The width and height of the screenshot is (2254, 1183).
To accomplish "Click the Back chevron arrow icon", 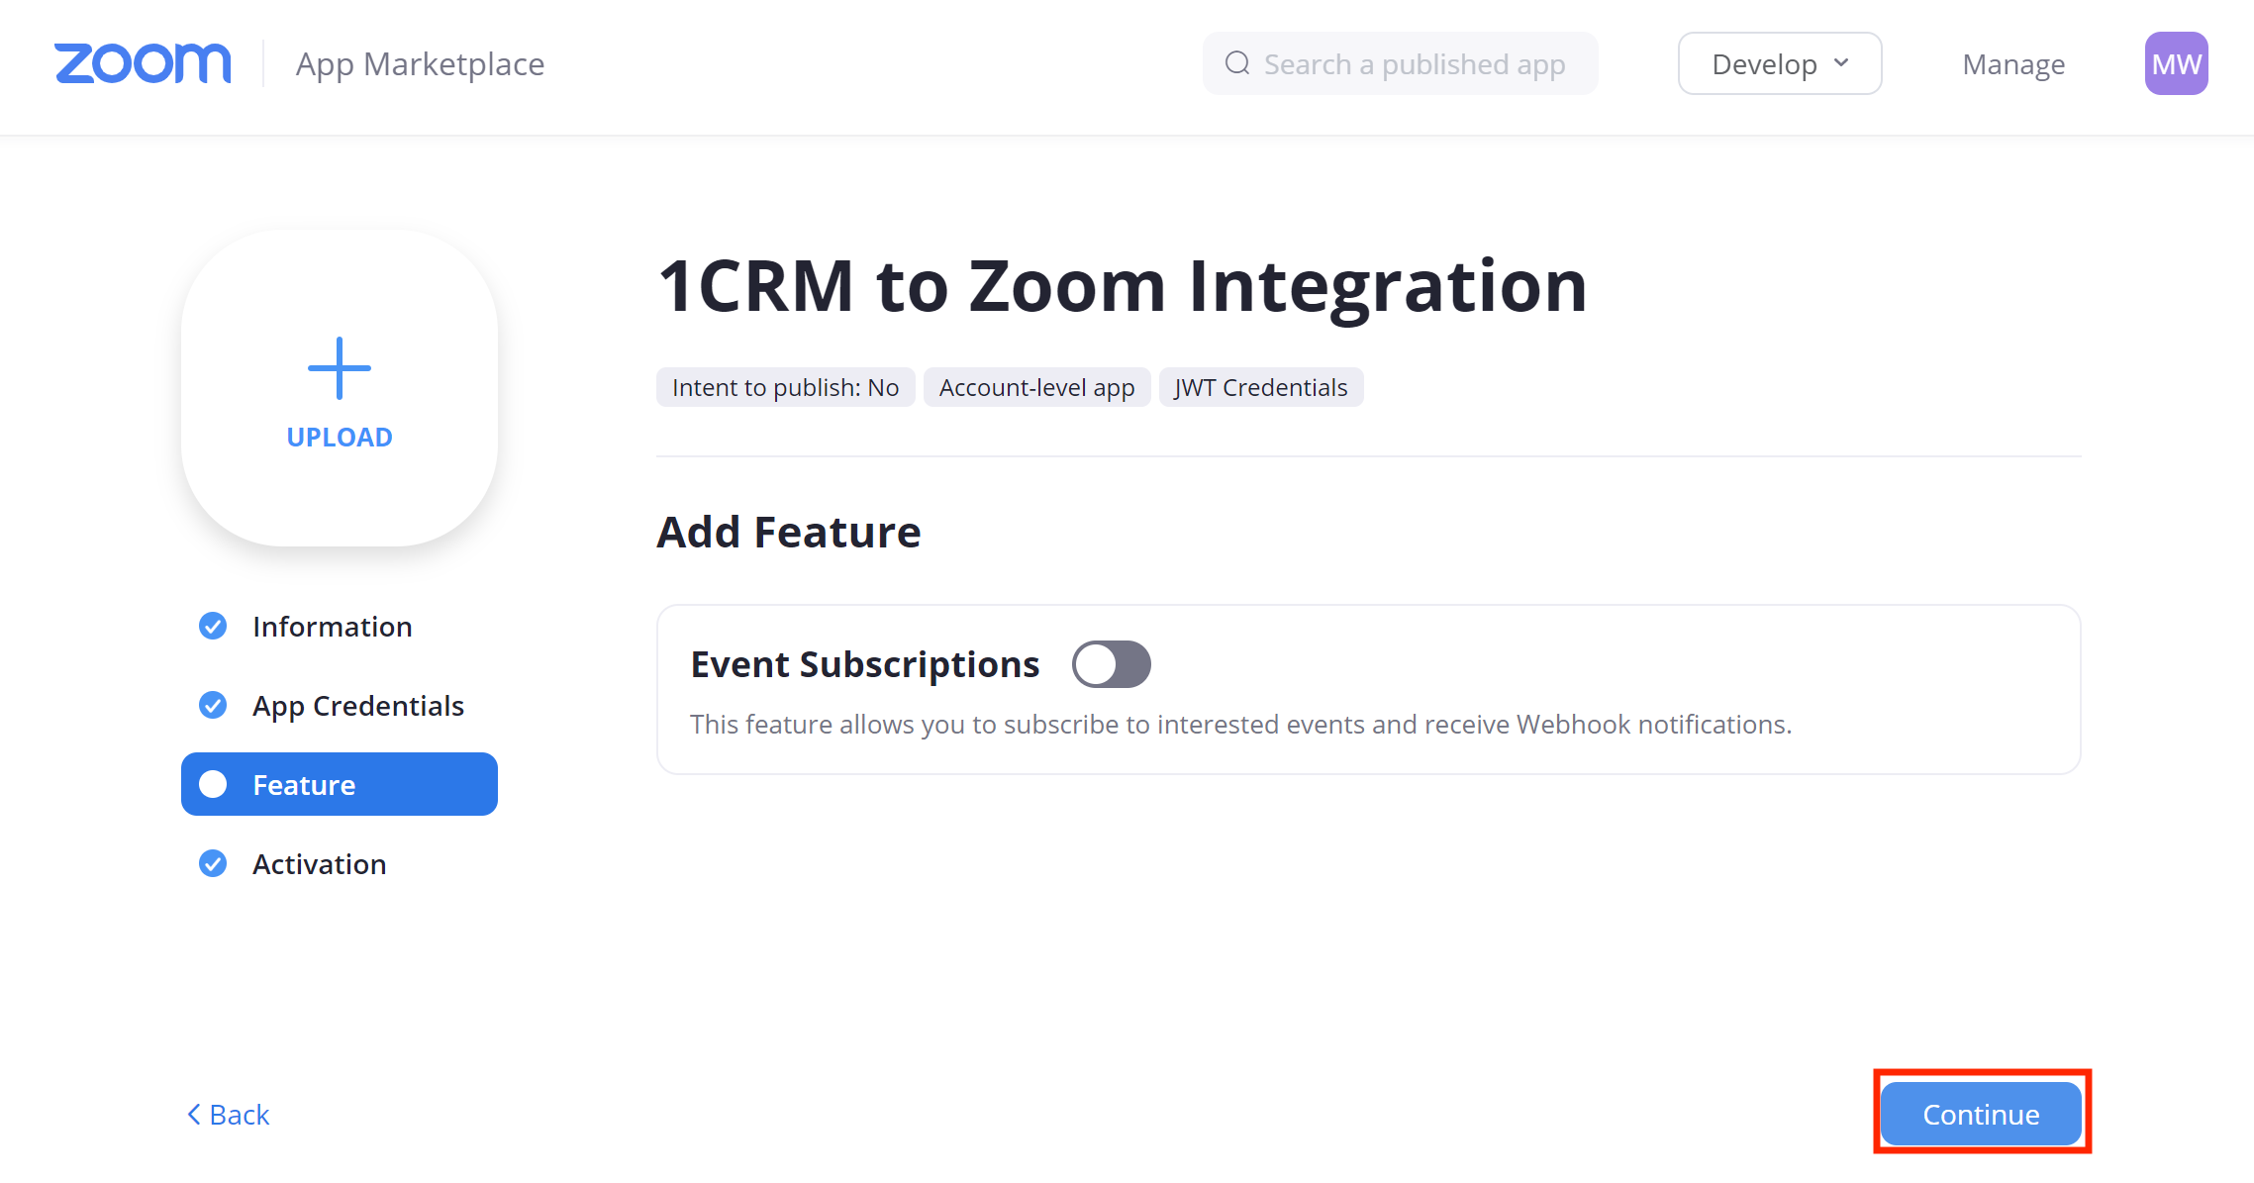I will (194, 1114).
